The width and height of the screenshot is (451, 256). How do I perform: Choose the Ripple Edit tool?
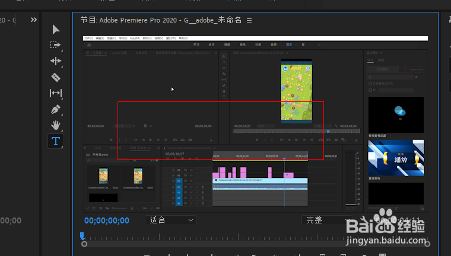coord(56,61)
